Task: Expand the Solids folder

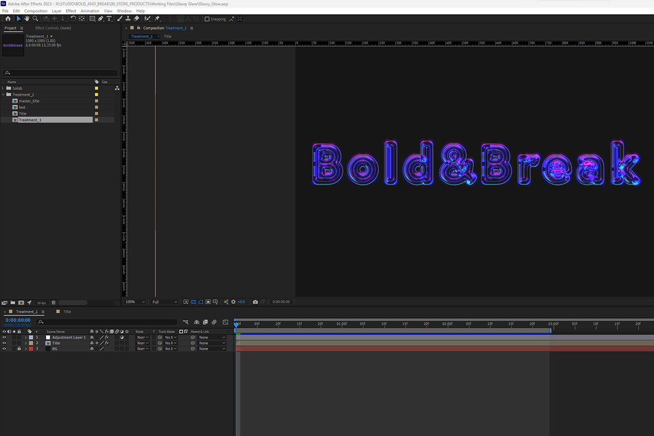Action: [x=3, y=88]
